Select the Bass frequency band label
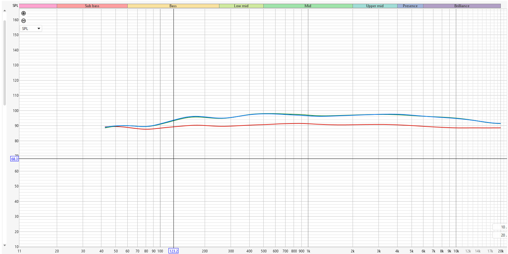The width and height of the screenshot is (508, 254). coord(173,6)
